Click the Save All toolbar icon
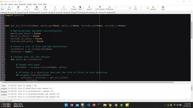 (x=27, y=8)
